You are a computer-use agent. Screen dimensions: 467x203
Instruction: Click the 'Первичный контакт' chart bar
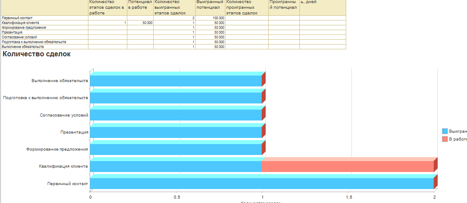261,183
